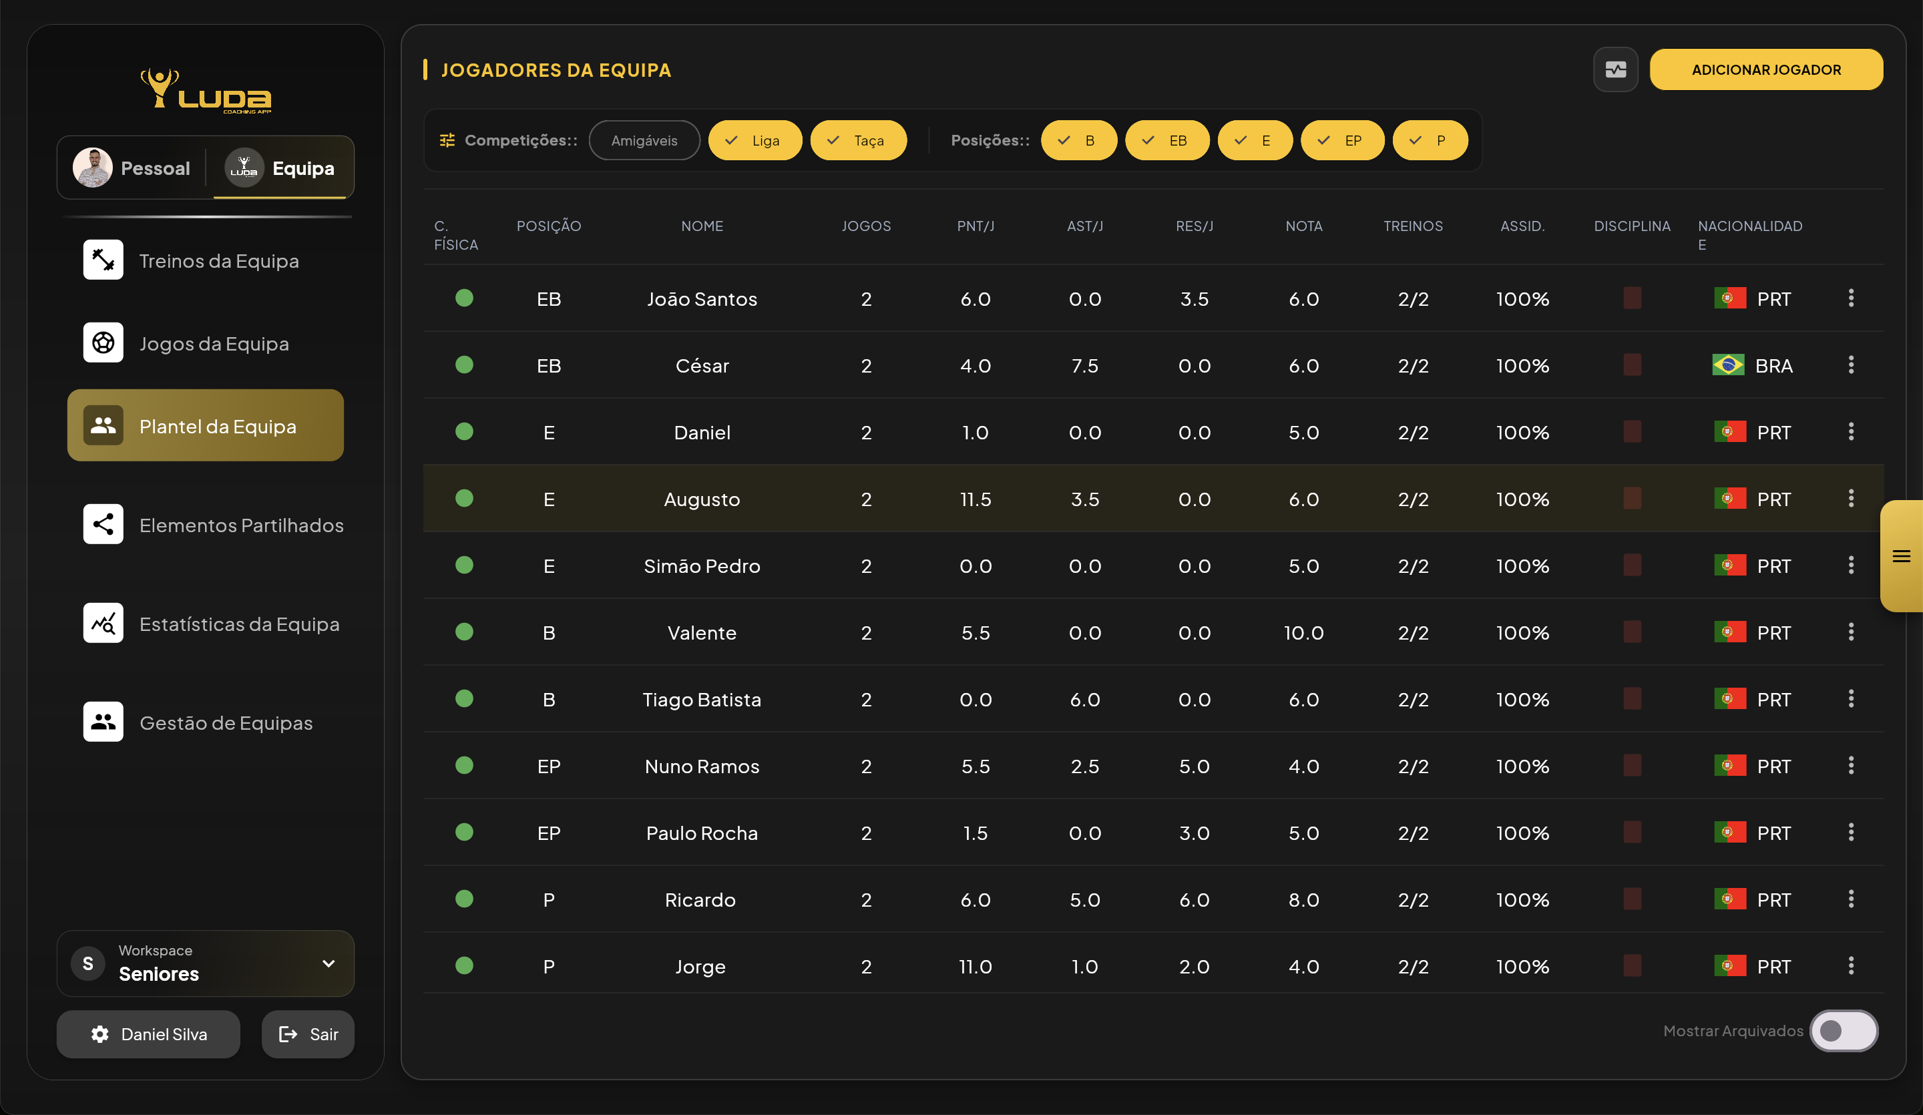Open the options menu for Augusto
This screenshot has width=1923, height=1115.
(x=1852, y=498)
